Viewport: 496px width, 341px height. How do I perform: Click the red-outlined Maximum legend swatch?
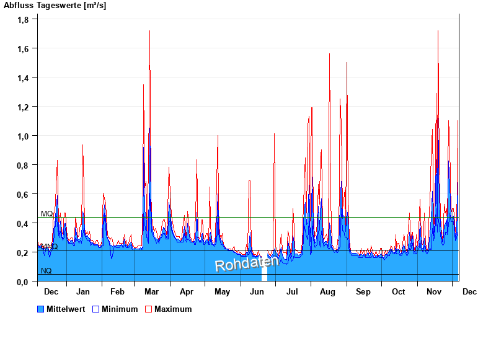point(148,309)
